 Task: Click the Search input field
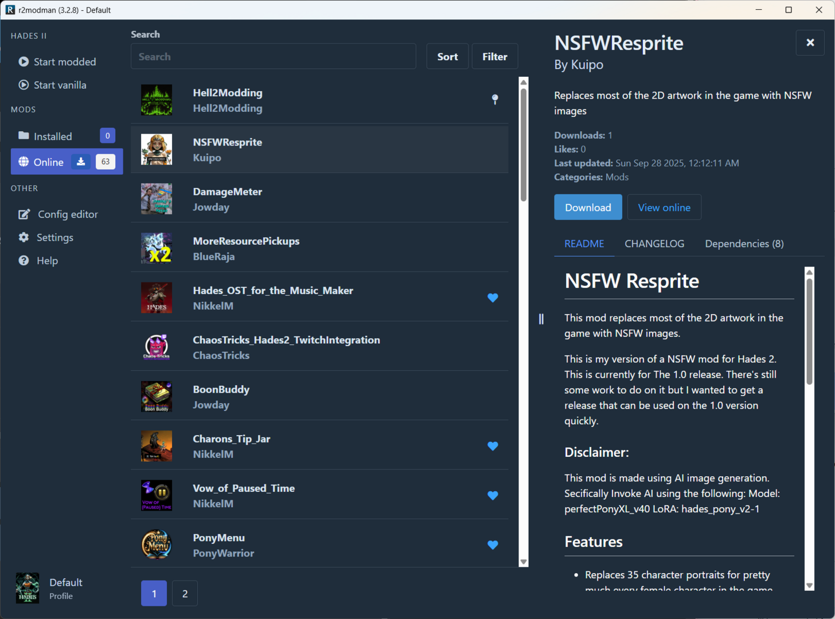coord(274,56)
